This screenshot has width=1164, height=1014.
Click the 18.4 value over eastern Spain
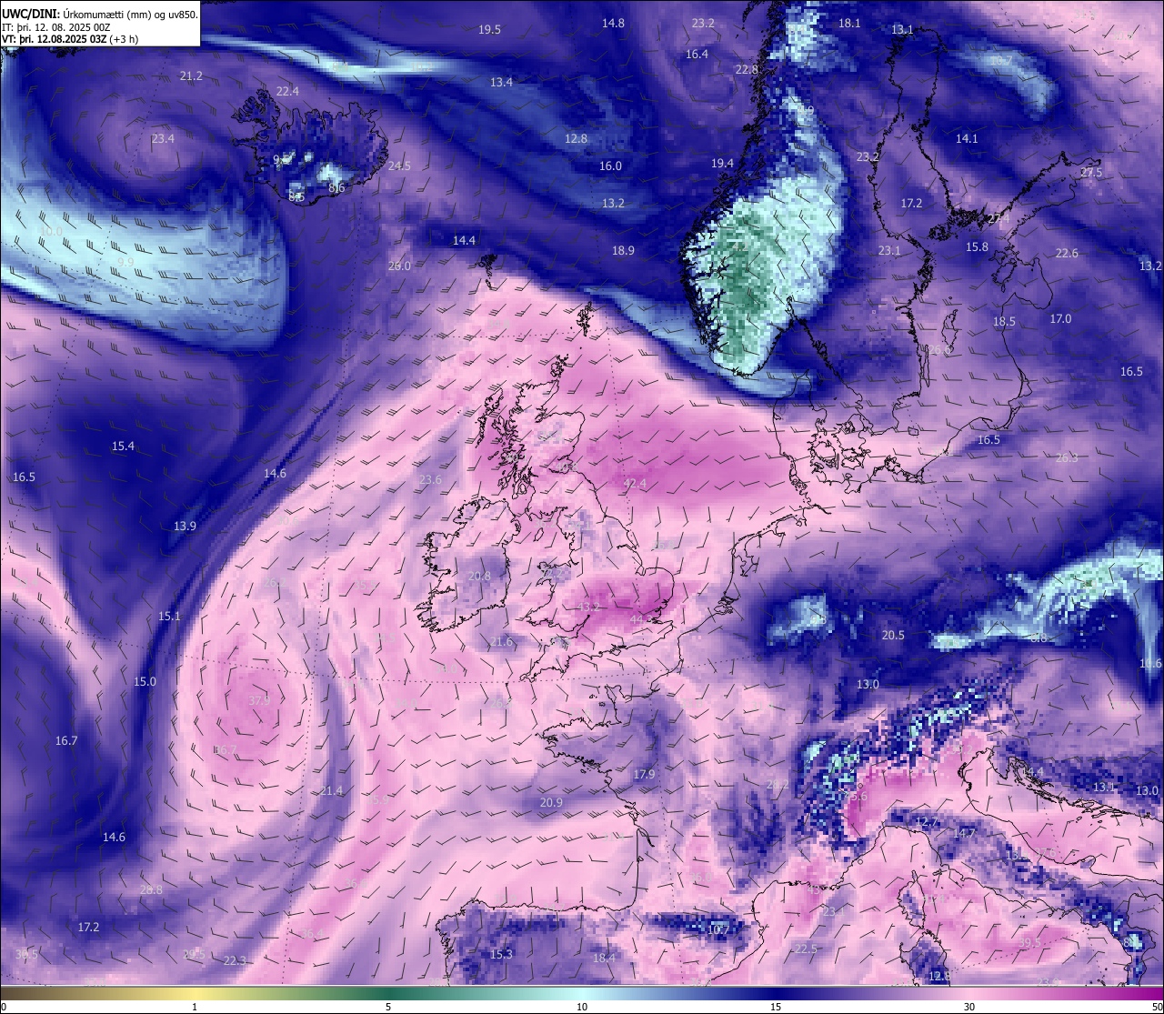(x=604, y=959)
